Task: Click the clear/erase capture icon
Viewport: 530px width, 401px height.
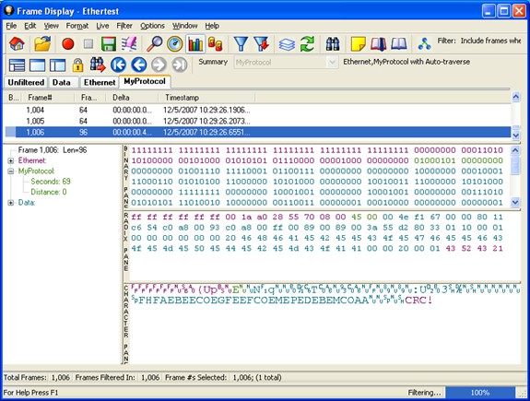Action: 129,44
